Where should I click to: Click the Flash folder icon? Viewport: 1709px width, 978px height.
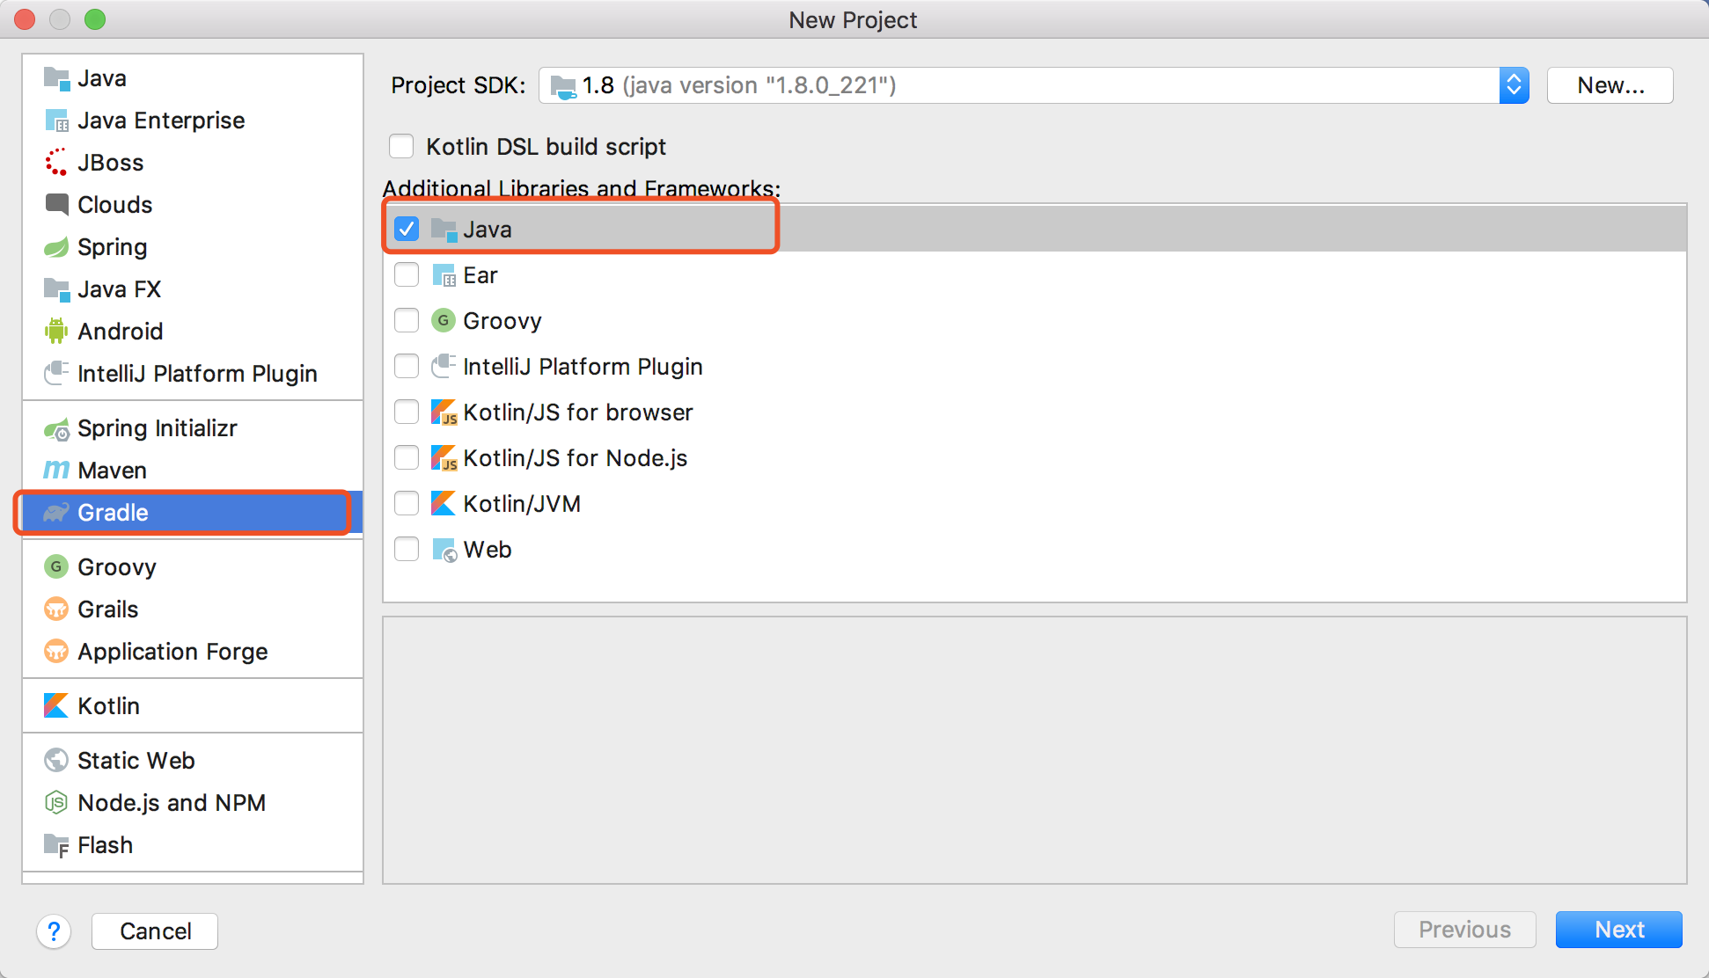[56, 845]
